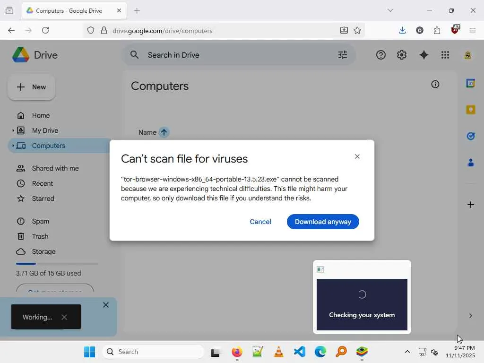
Task: Open Visual Studio Code from taskbar
Action: click(x=299, y=352)
